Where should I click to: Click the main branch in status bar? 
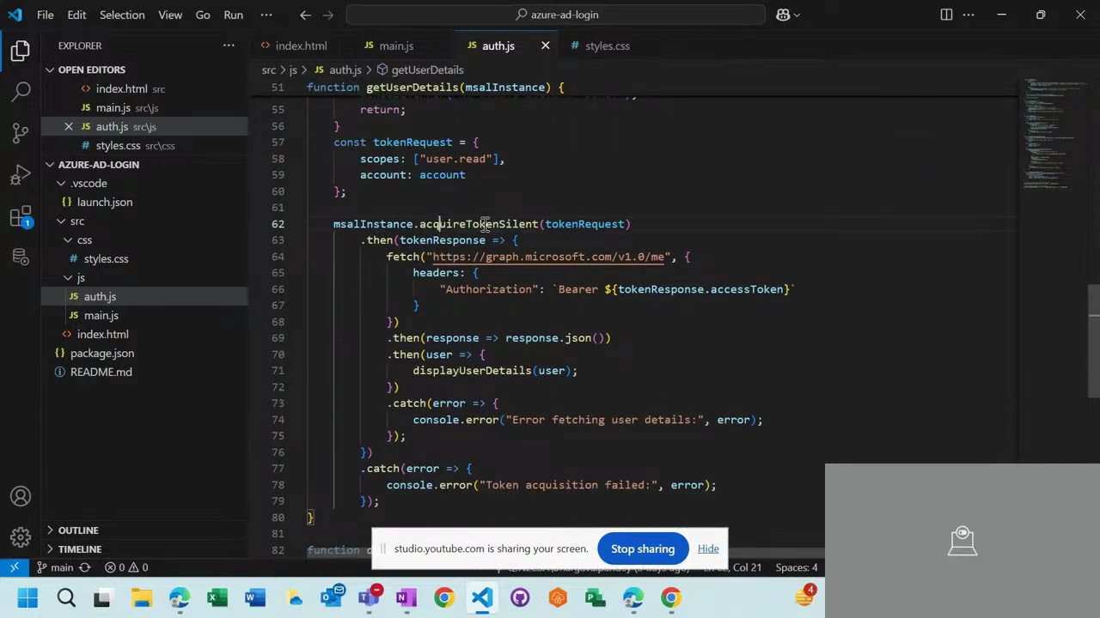[54, 567]
